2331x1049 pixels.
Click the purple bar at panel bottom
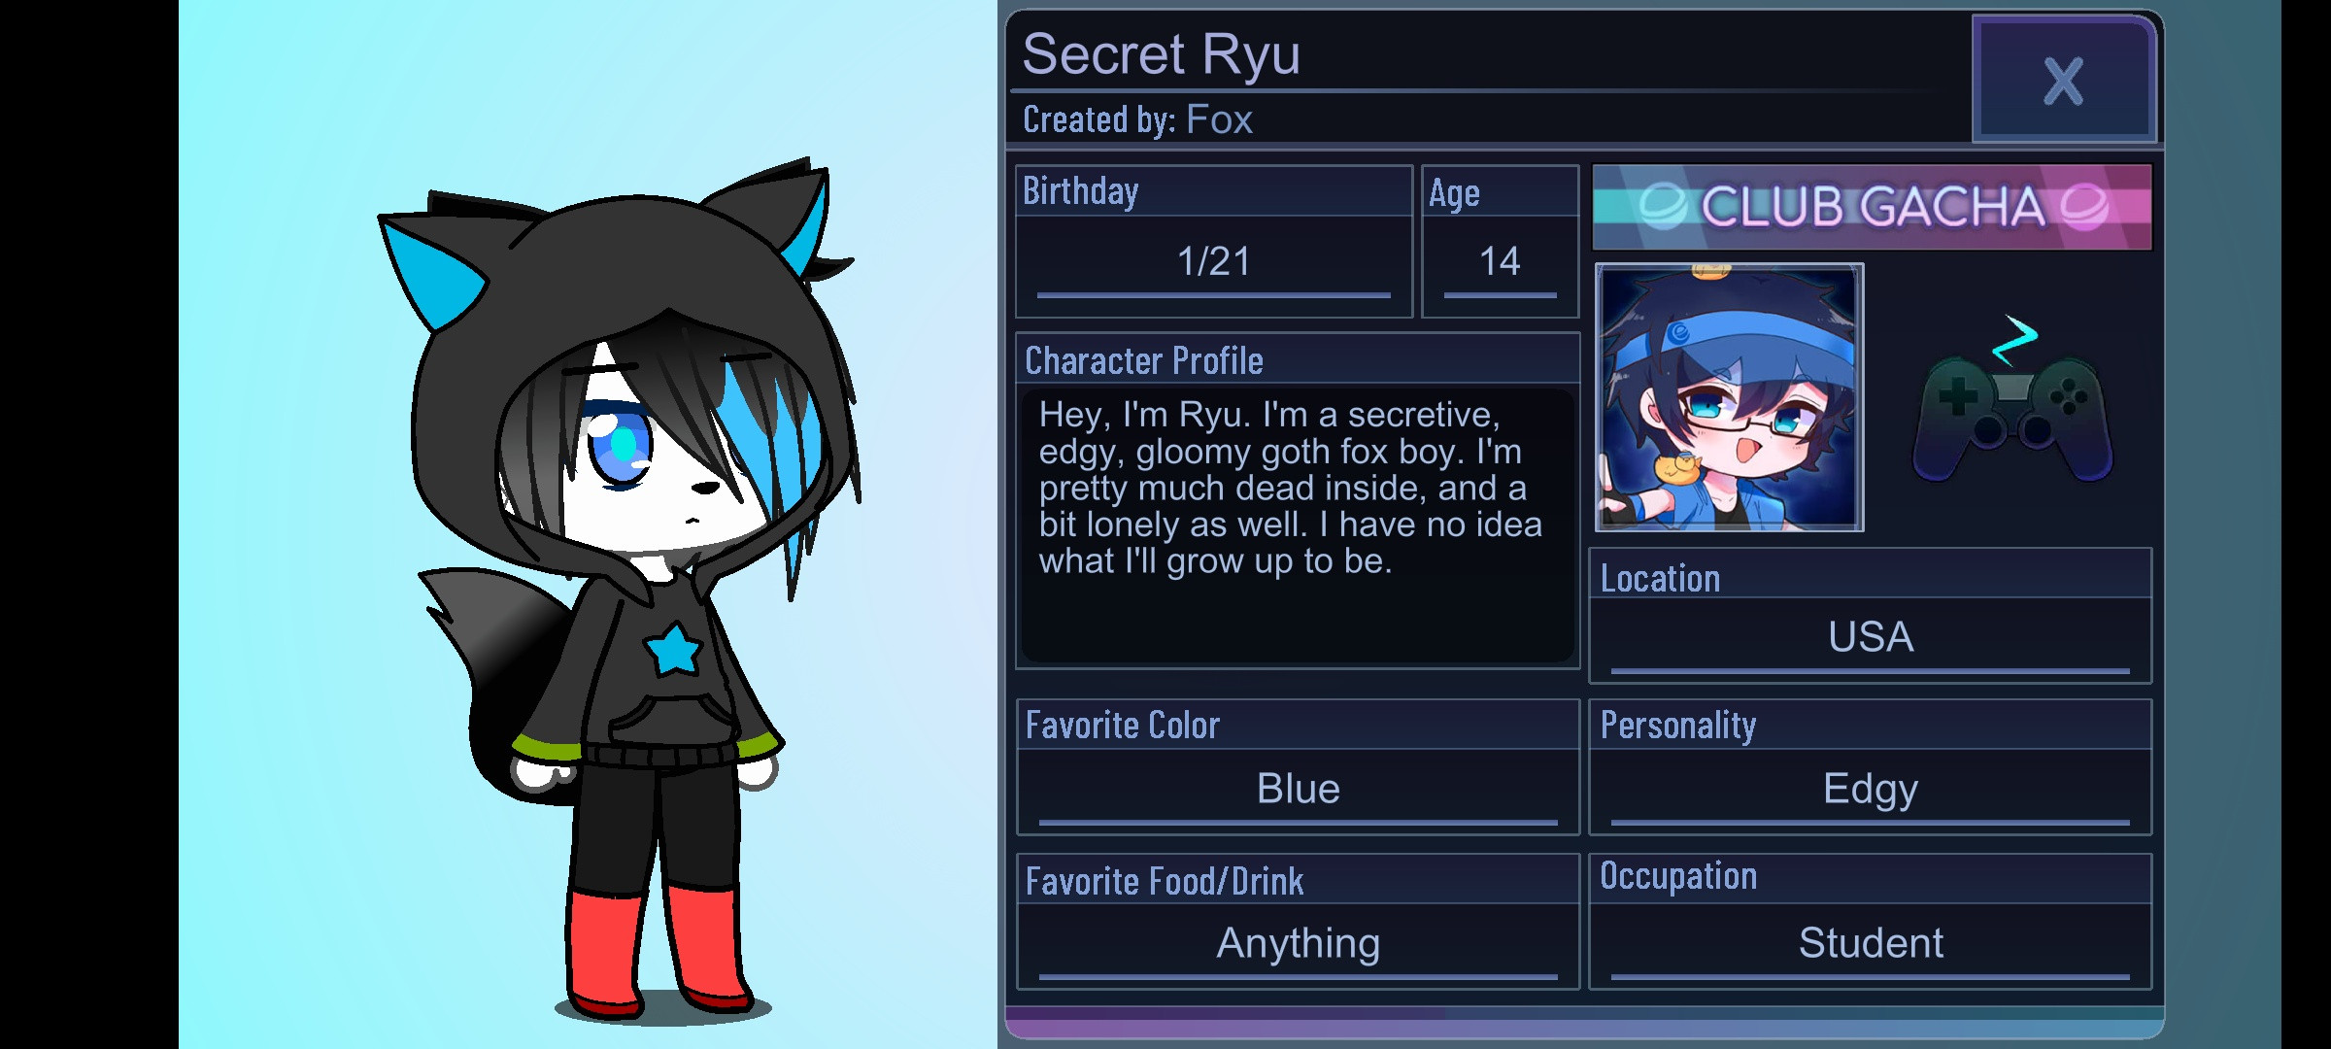tap(1583, 1024)
